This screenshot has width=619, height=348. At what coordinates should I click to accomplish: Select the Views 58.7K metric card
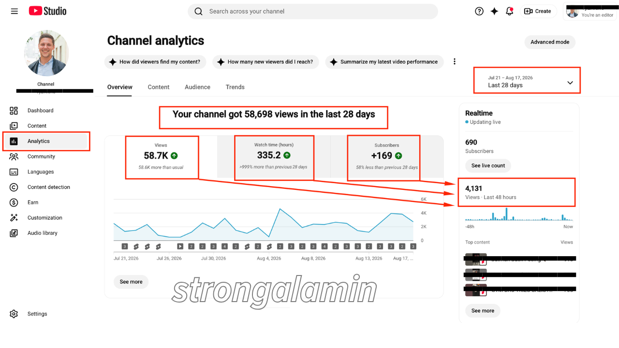tap(161, 157)
